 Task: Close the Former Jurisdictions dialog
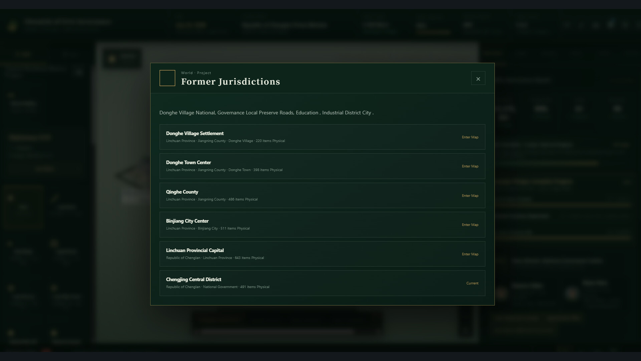[478, 79]
